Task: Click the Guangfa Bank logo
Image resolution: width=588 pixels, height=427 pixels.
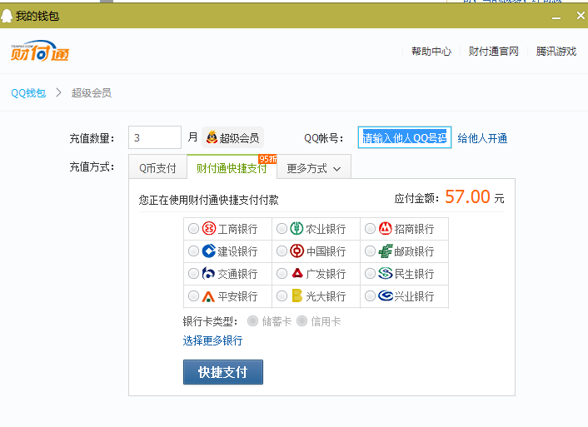Action: click(297, 273)
